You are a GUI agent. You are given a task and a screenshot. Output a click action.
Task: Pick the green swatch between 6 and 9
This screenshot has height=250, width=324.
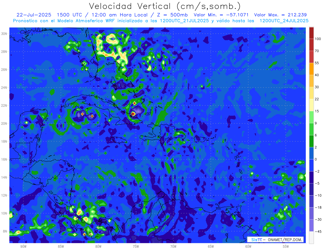click(x=311, y=129)
